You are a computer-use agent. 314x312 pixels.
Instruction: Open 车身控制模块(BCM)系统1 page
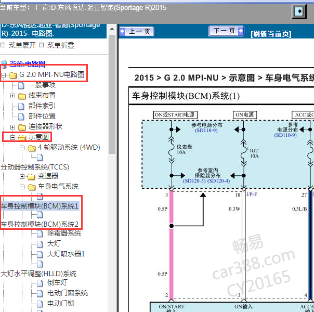point(40,206)
